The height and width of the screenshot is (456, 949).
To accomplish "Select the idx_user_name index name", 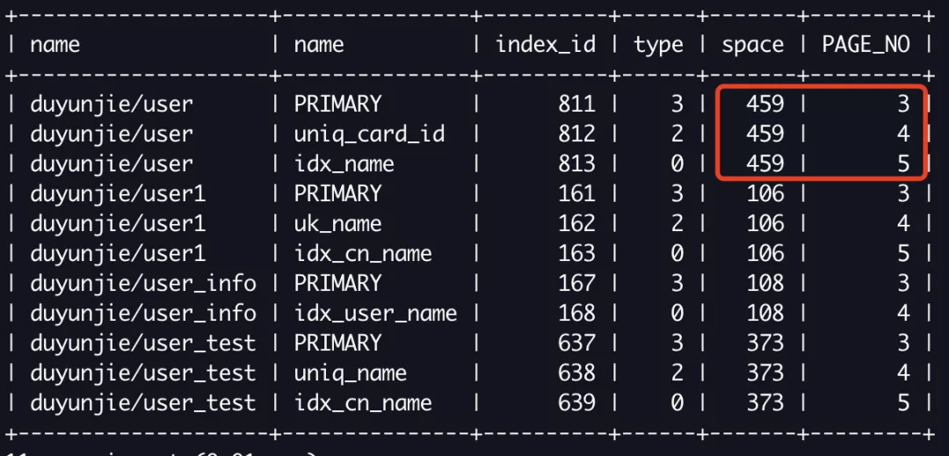I will tap(375, 314).
